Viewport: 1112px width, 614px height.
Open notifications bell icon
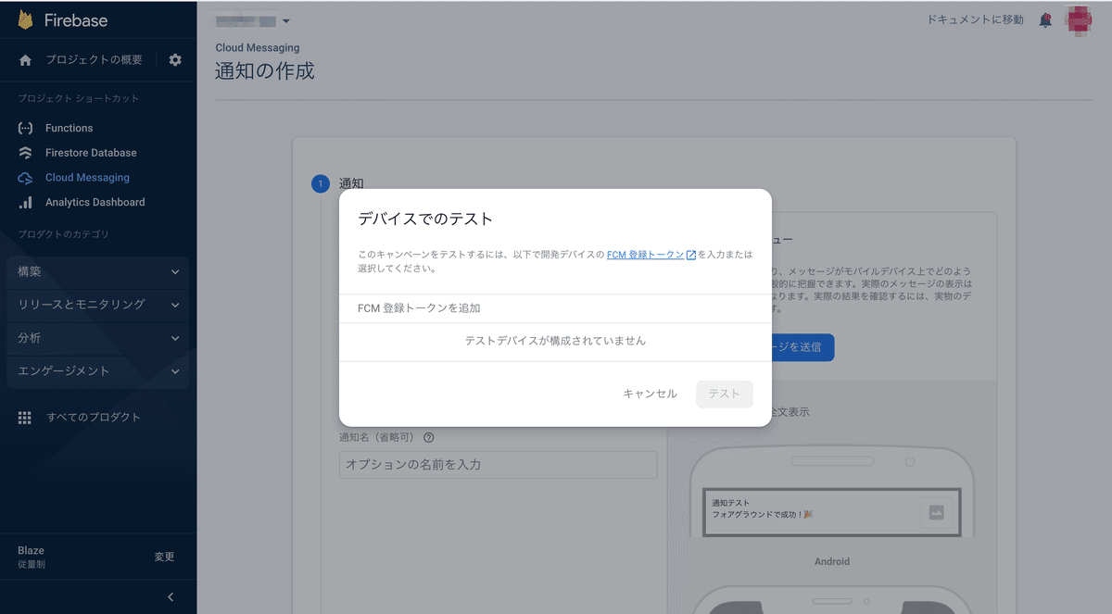pos(1045,20)
